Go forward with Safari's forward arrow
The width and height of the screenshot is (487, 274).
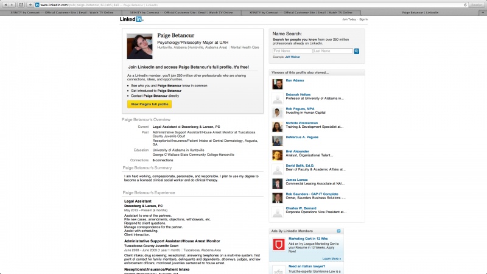(x=12, y=5)
